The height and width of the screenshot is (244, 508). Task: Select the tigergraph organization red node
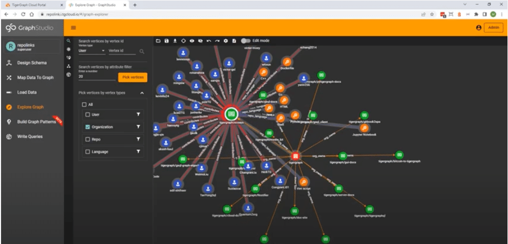click(x=295, y=156)
